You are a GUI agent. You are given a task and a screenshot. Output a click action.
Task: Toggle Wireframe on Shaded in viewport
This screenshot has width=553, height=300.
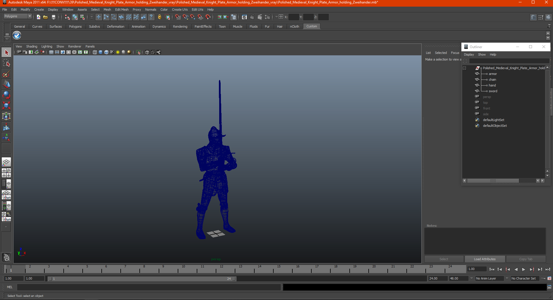click(x=106, y=52)
